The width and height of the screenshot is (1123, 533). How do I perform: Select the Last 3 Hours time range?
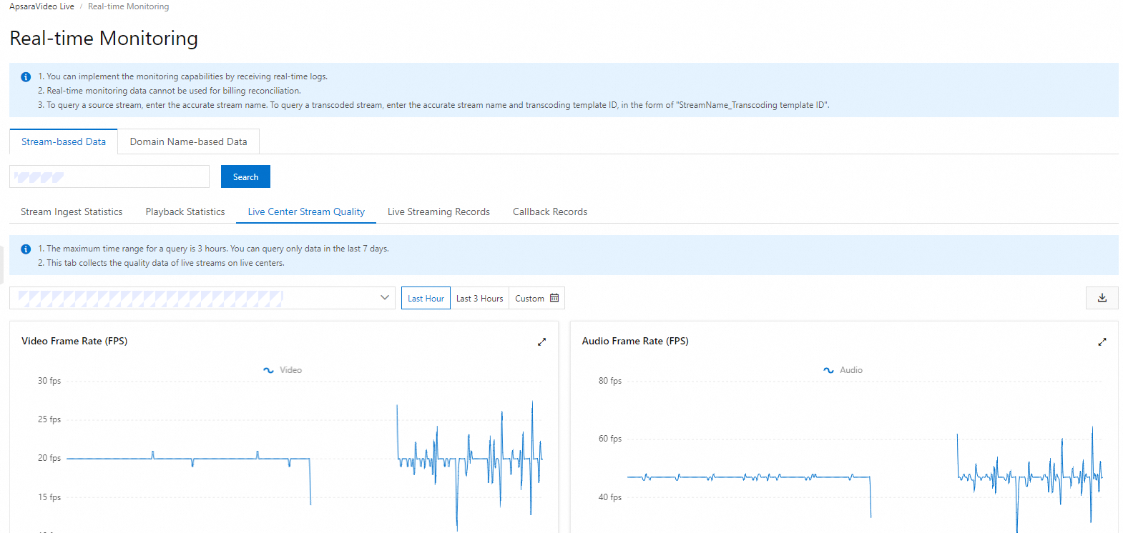[480, 298]
